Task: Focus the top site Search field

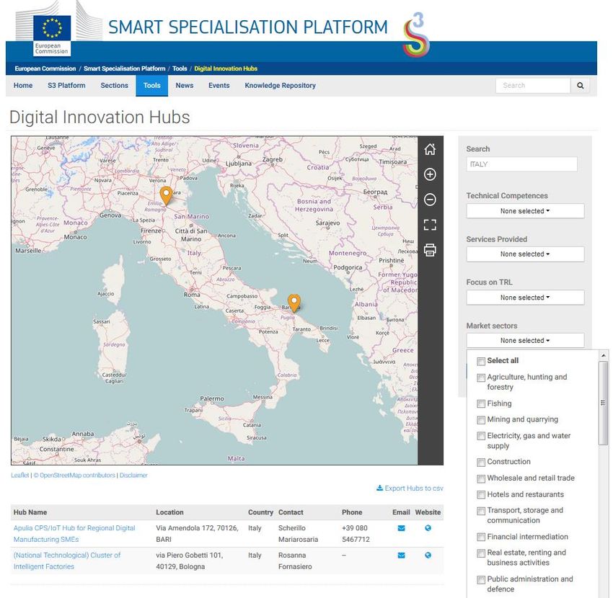Action: (x=533, y=86)
